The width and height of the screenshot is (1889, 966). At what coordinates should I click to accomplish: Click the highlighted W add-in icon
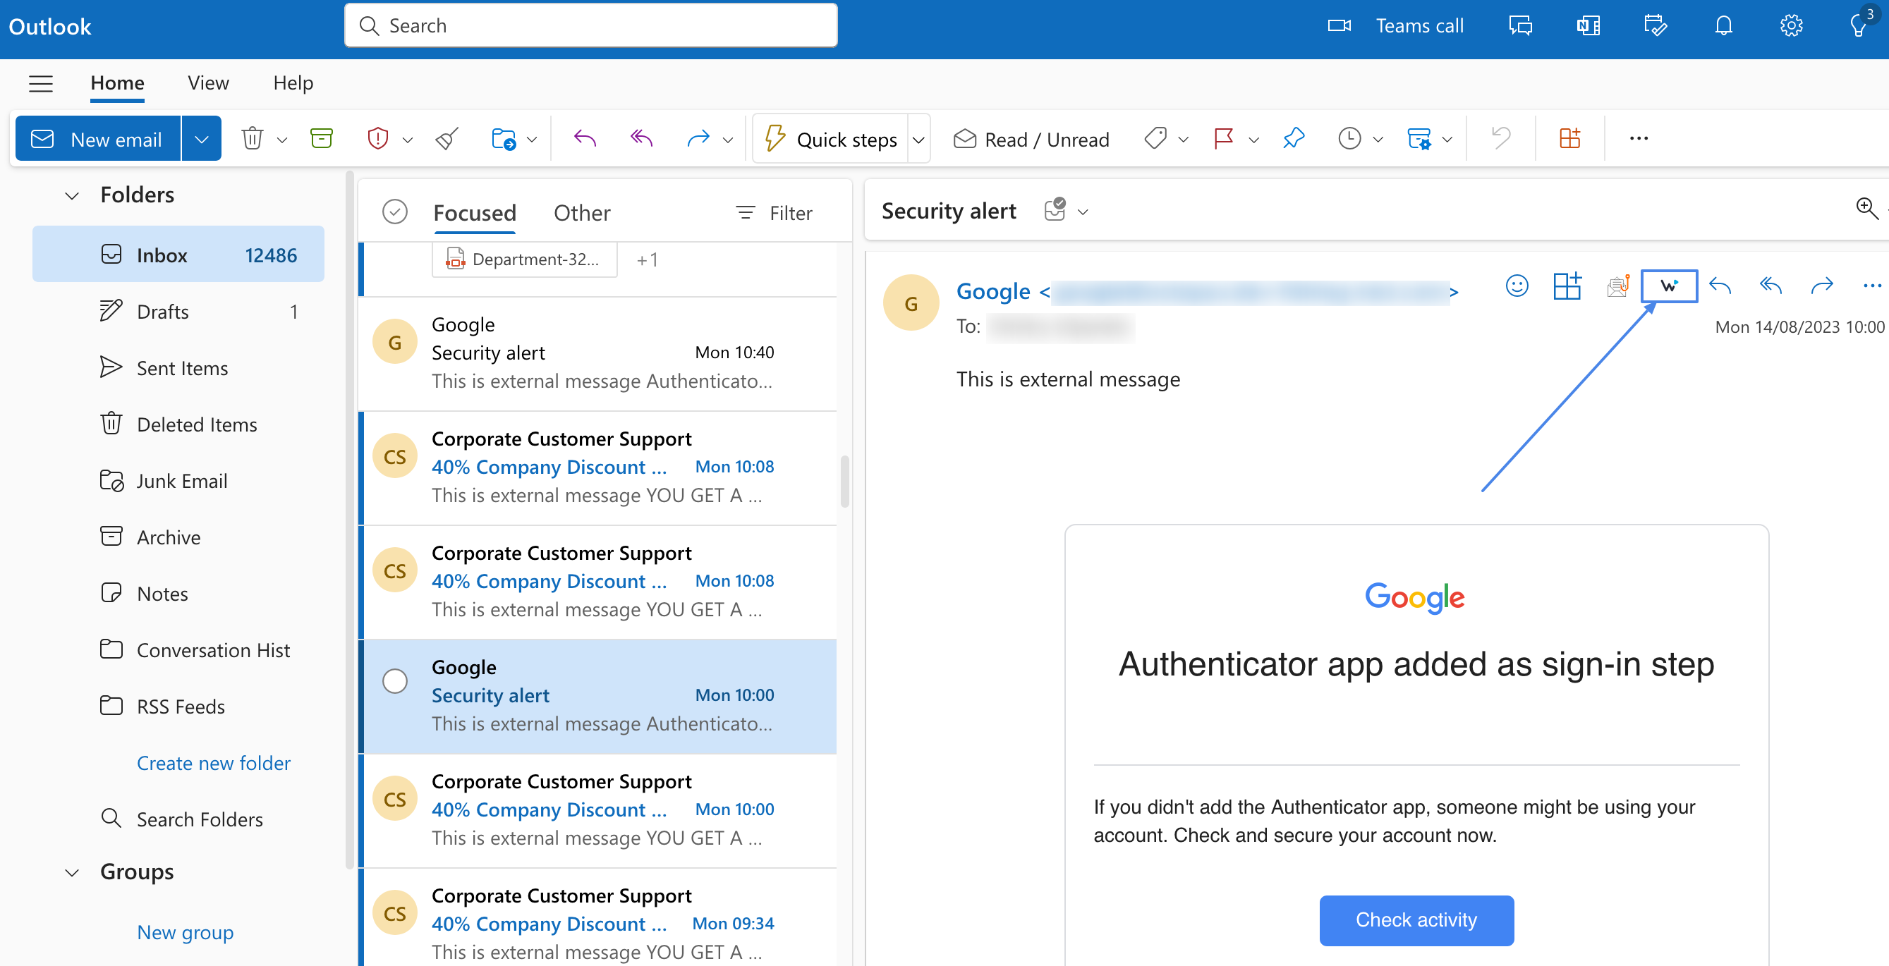pyautogui.click(x=1669, y=286)
